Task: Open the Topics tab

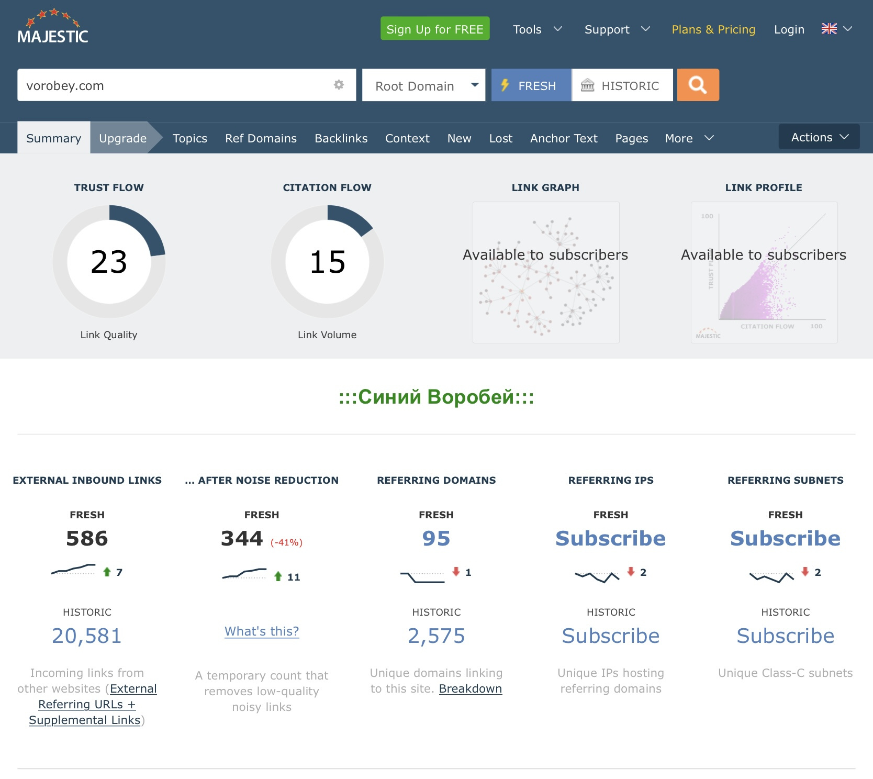Action: tap(190, 138)
